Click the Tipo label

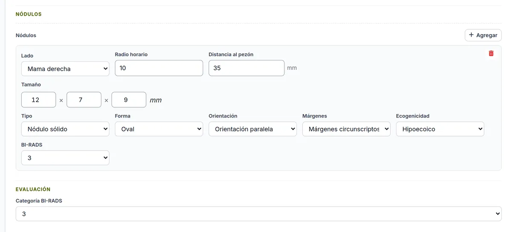[x=27, y=116]
